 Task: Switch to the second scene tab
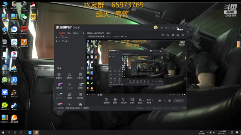coord(69,33)
